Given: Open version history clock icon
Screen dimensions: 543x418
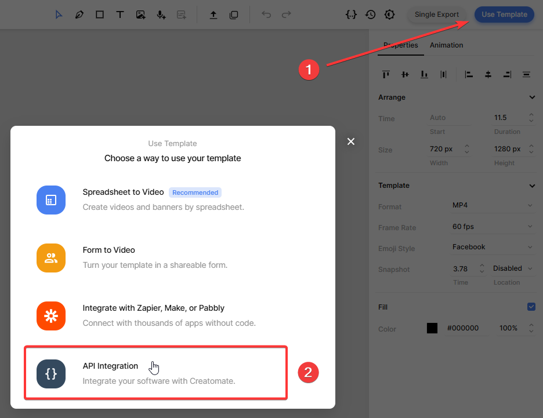Looking at the screenshot, I should (370, 14).
